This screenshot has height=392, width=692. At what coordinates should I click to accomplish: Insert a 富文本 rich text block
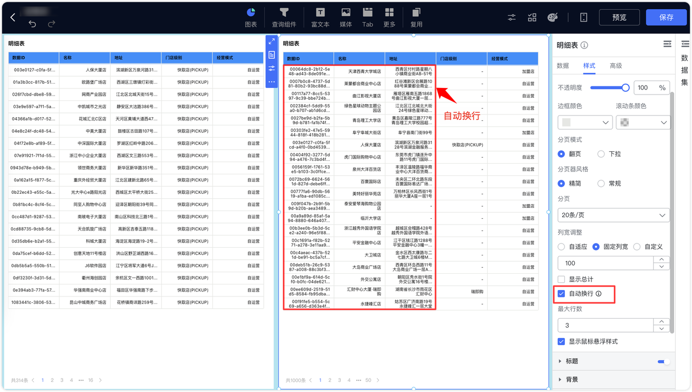pyautogui.click(x=320, y=17)
